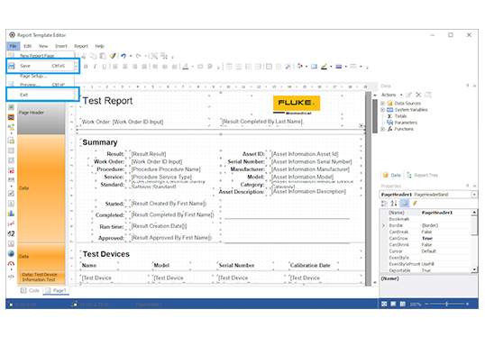Switch to the Report Tree tab

coord(422,176)
